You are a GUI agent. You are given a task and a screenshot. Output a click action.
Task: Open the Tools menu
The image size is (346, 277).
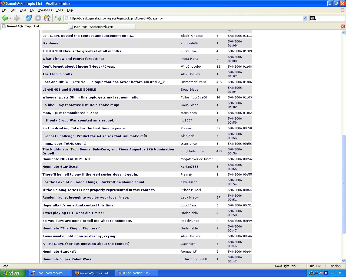point(59,10)
